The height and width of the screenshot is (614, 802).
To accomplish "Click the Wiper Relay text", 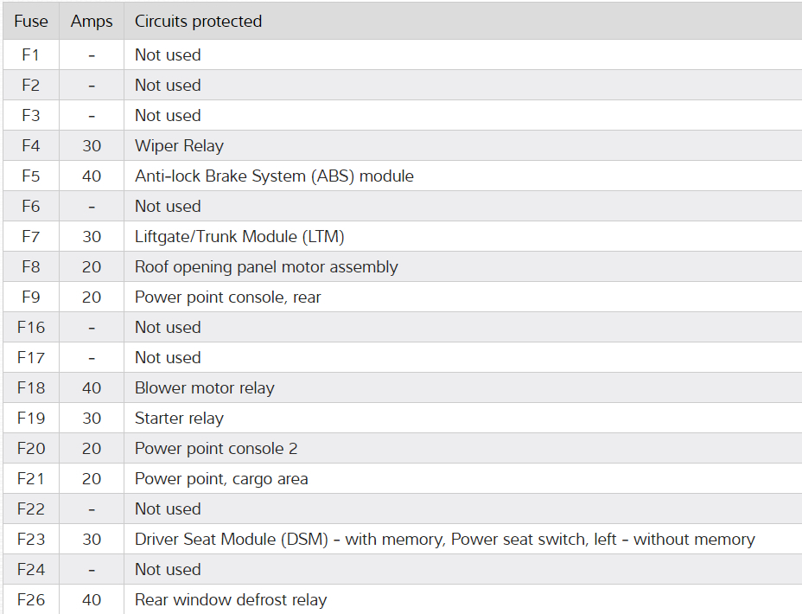I will click(179, 145).
